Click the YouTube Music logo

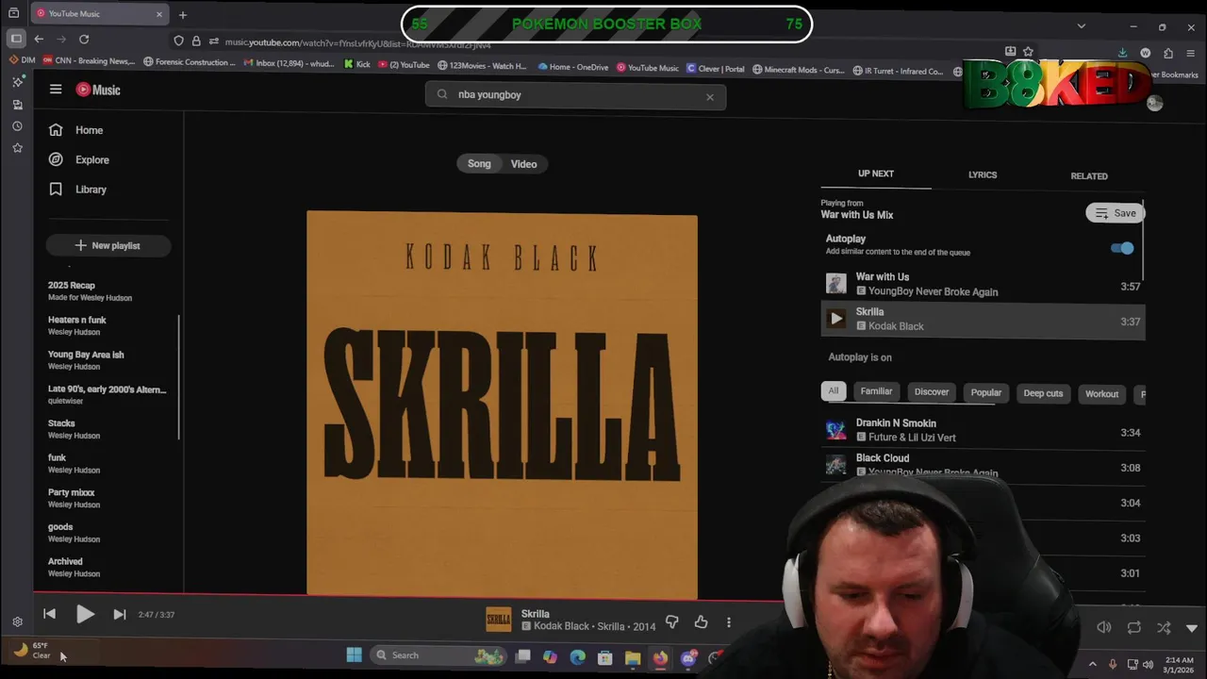(98, 90)
